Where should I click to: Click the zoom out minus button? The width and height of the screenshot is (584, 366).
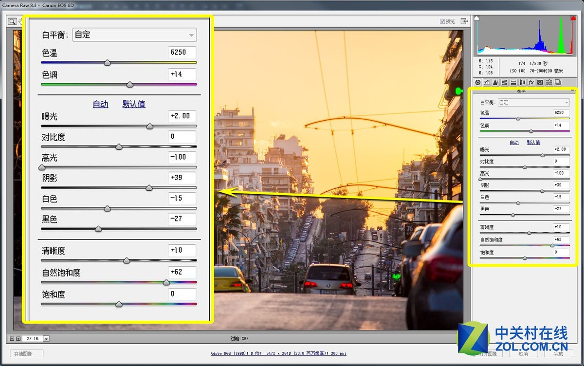[12, 338]
